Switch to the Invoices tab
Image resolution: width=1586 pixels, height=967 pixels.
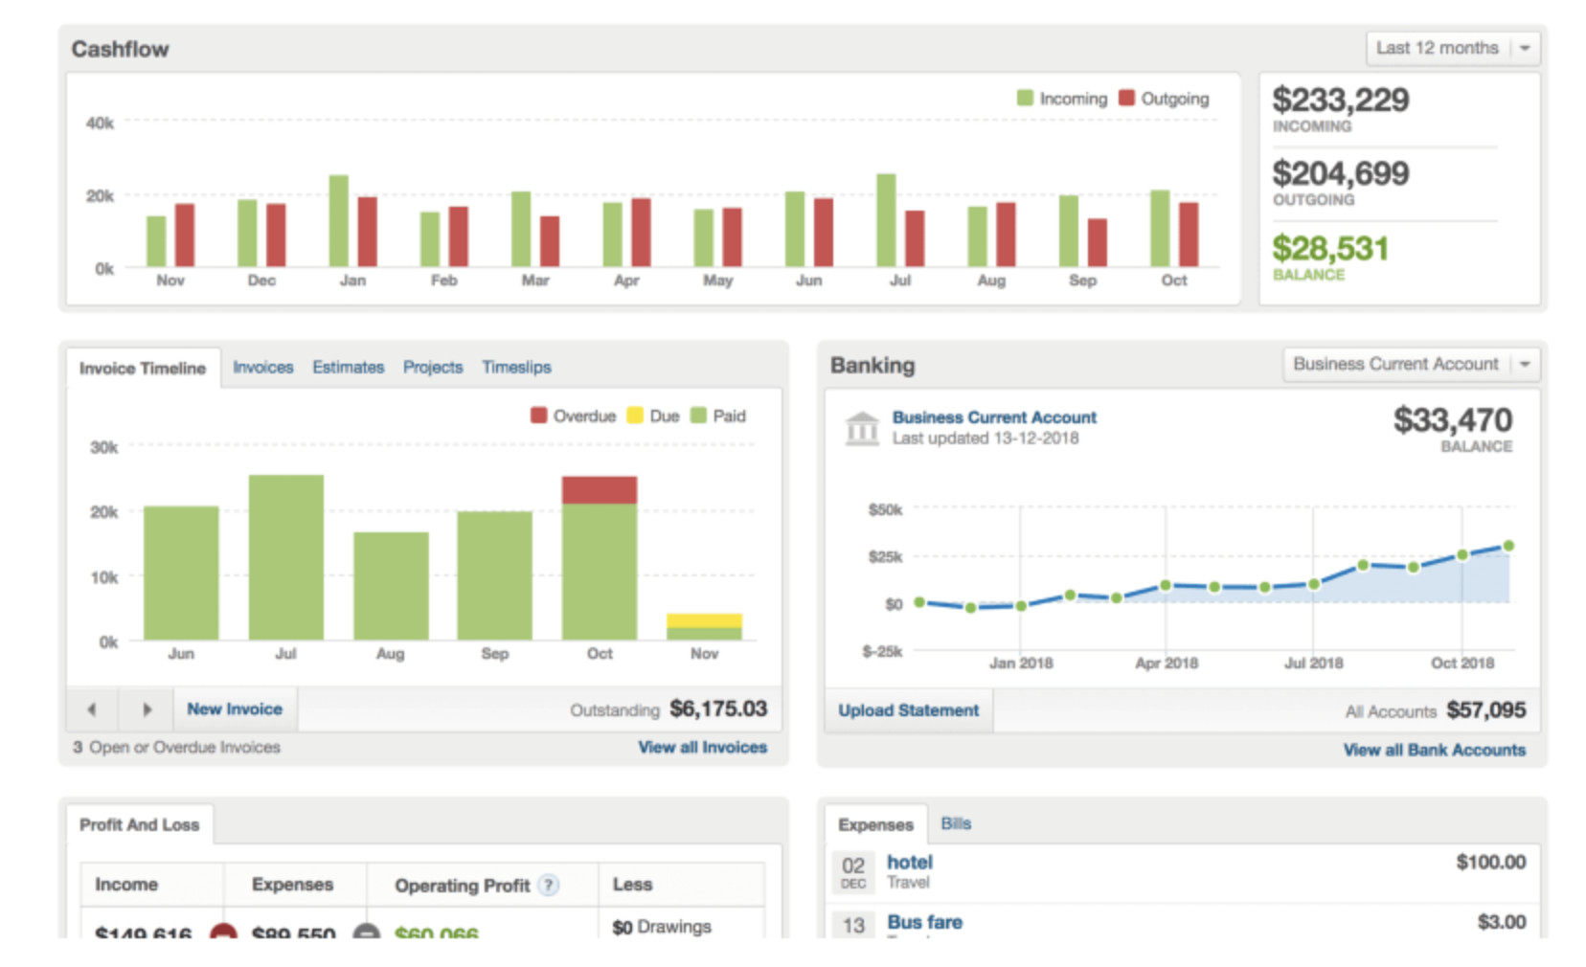(262, 368)
